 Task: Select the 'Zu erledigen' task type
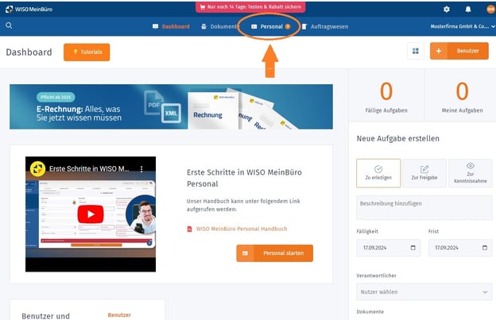pos(378,172)
